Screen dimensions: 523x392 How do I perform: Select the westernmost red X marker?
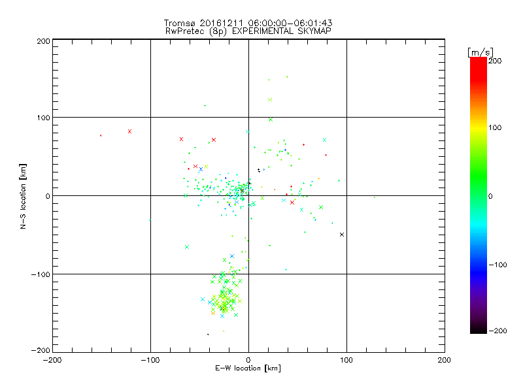click(x=129, y=131)
